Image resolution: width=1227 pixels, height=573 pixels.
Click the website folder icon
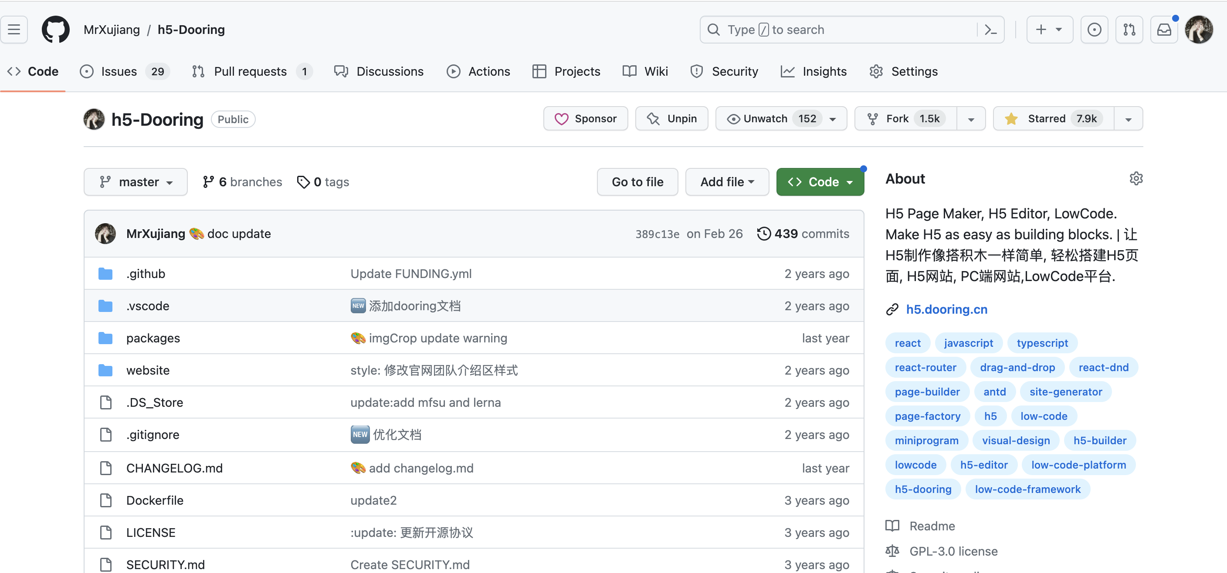[x=105, y=370]
